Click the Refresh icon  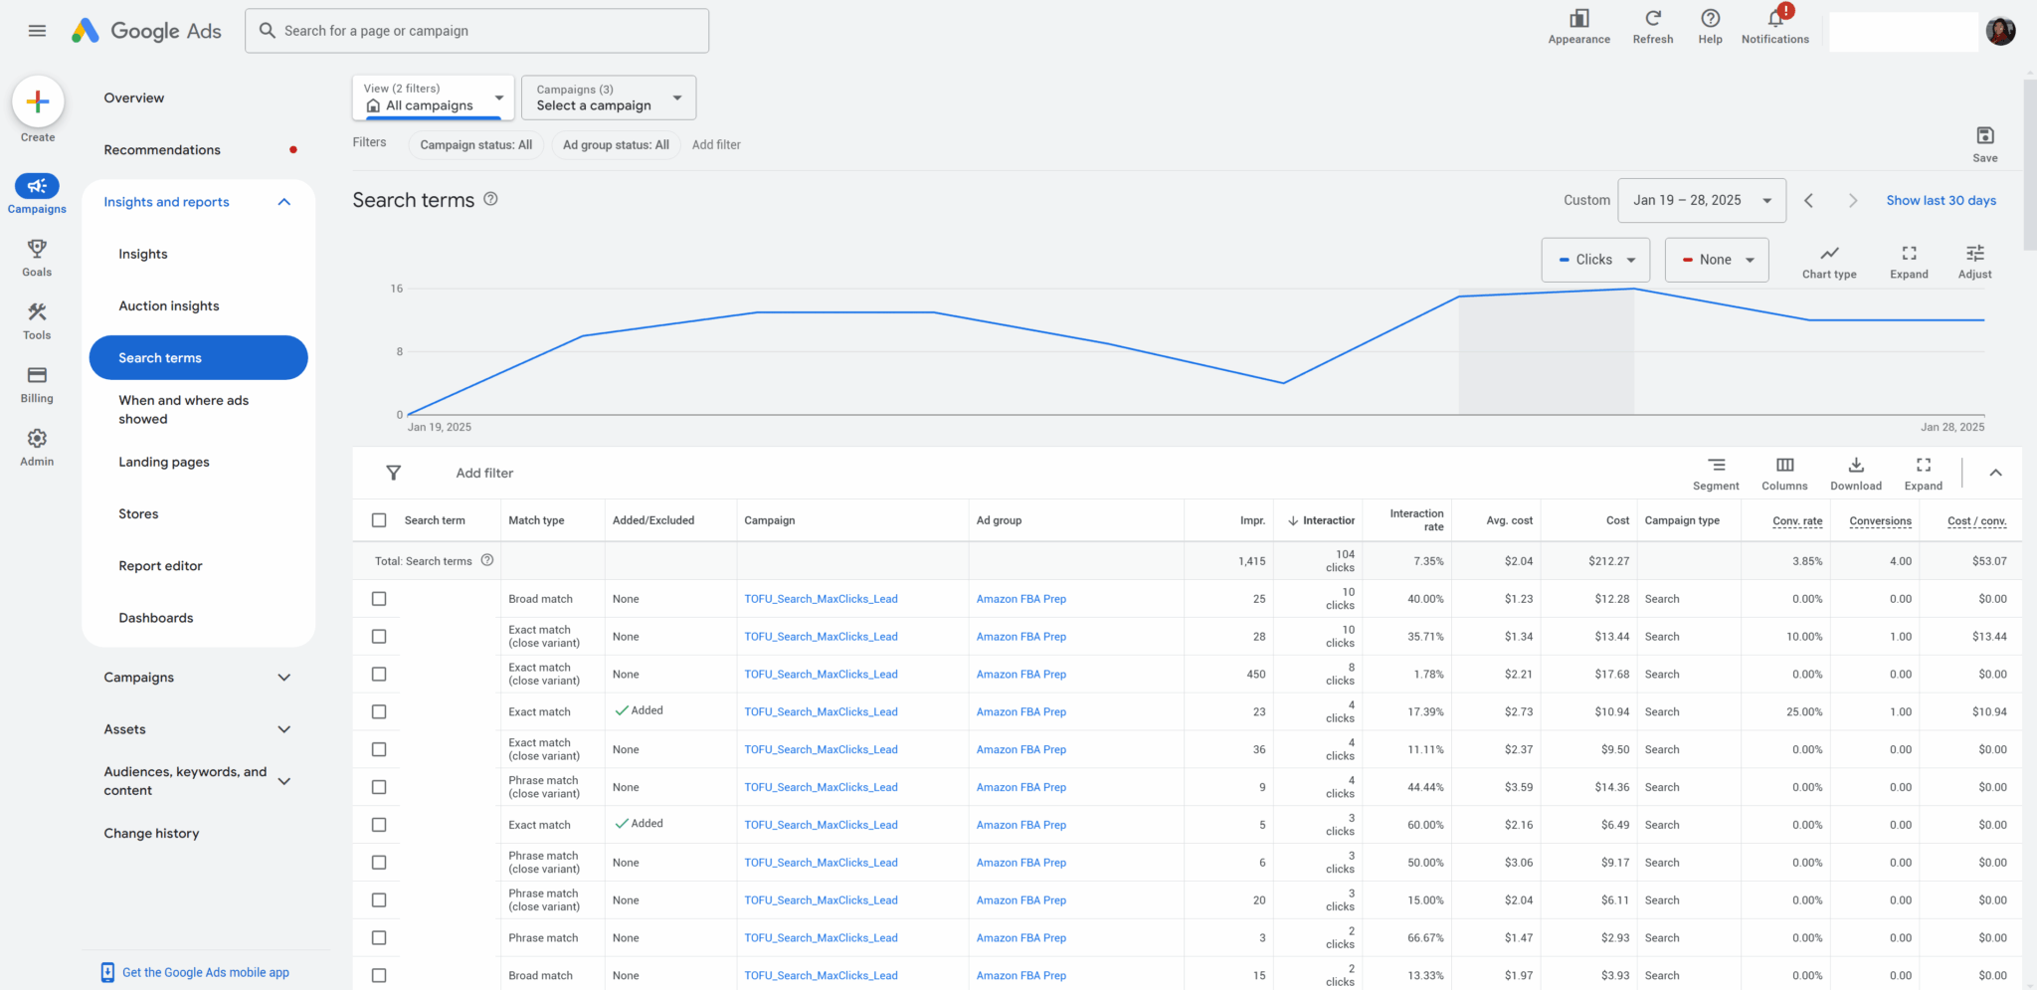pos(1653,19)
